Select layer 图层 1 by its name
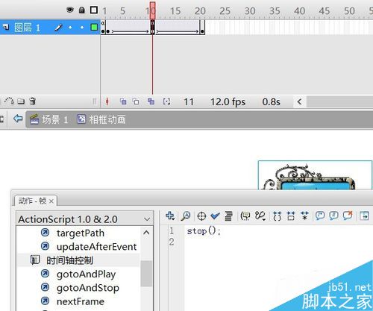This screenshot has height=311, width=373. [x=27, y=28]
